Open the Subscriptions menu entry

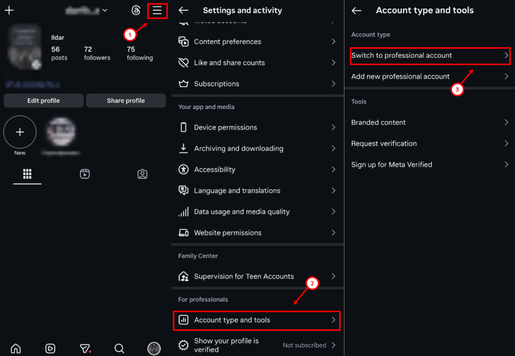pyautogui.click(x=257, y=84)
